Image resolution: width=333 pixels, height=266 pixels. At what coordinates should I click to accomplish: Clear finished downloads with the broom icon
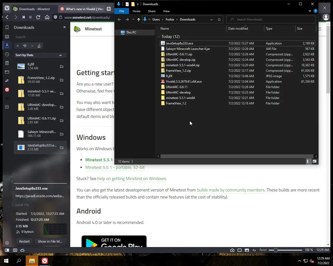39,46
